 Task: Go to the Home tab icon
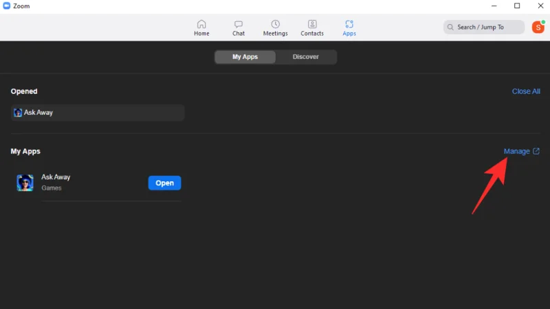pyautogui.click(x=201, y=24)
